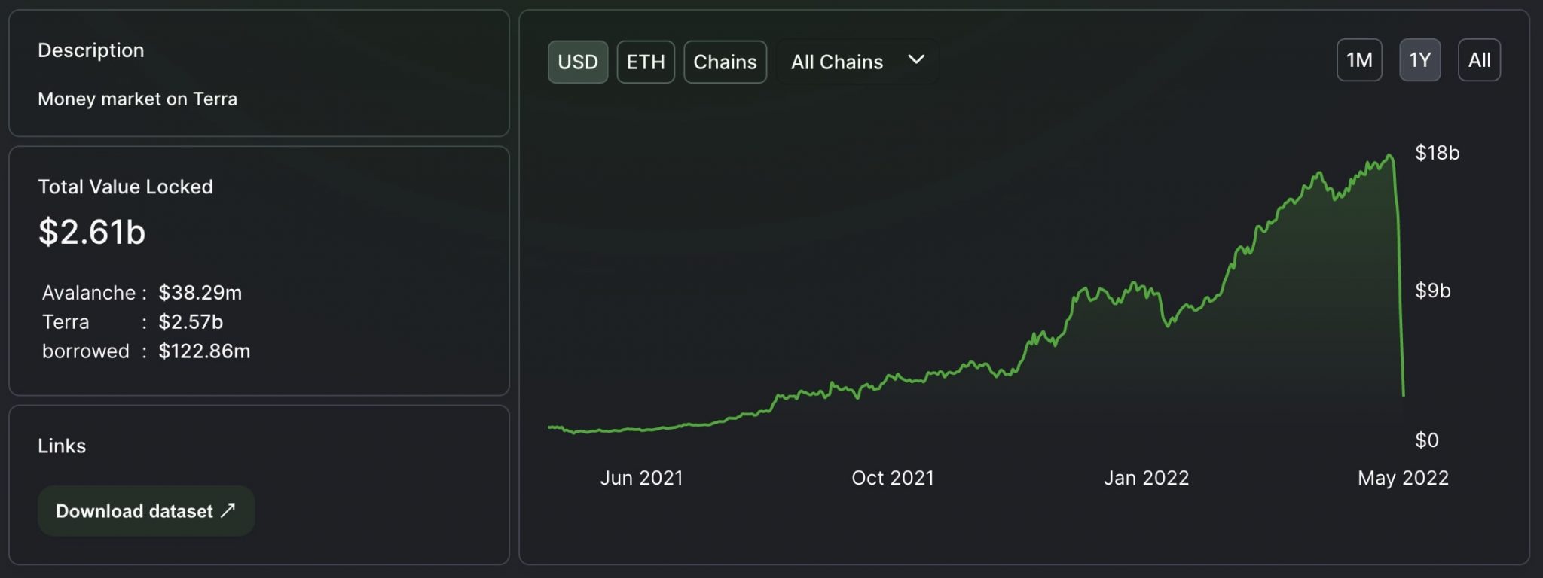Image resolution: width=1543 pixels, height=578 pixels.
Task: Select the 1M time range
Action: 1359,60
